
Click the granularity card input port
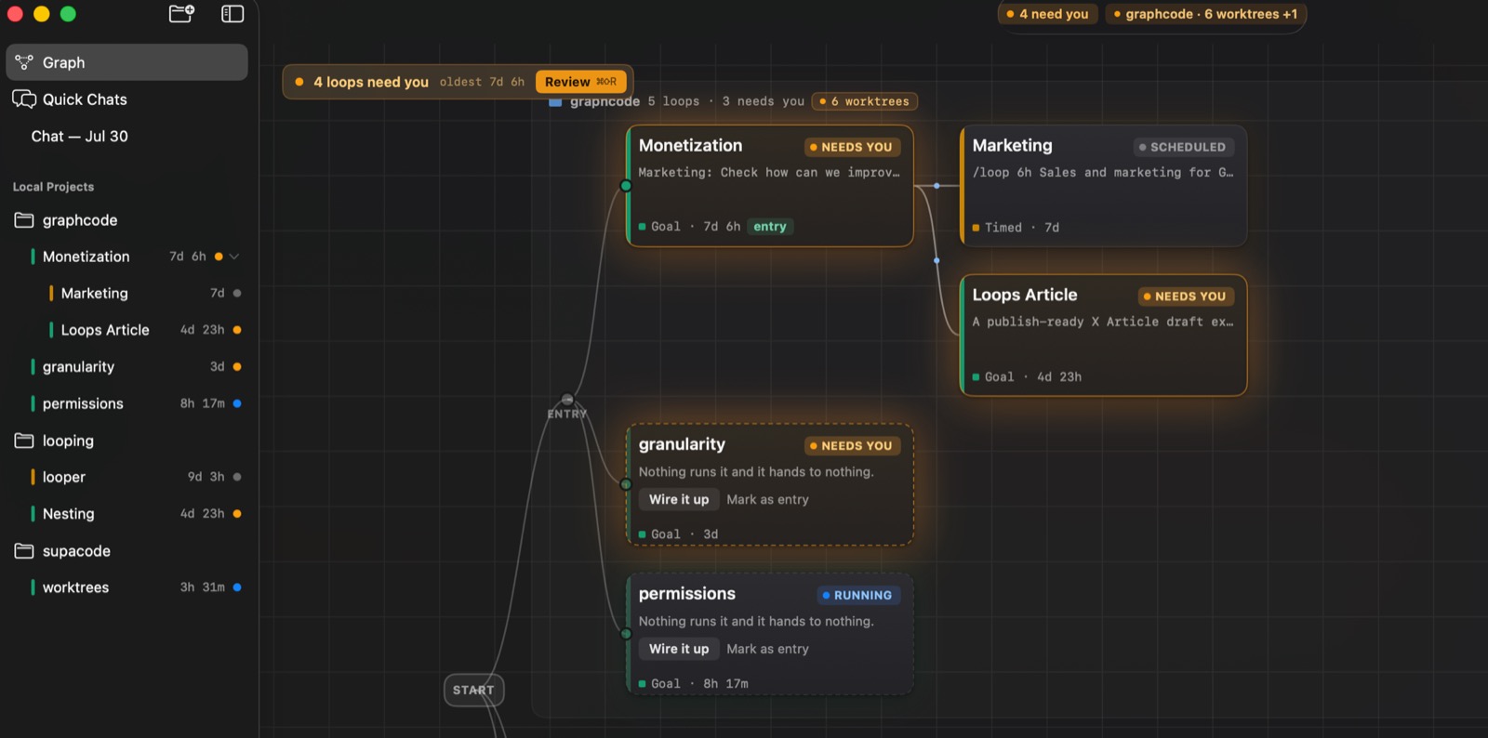(626, 484)
